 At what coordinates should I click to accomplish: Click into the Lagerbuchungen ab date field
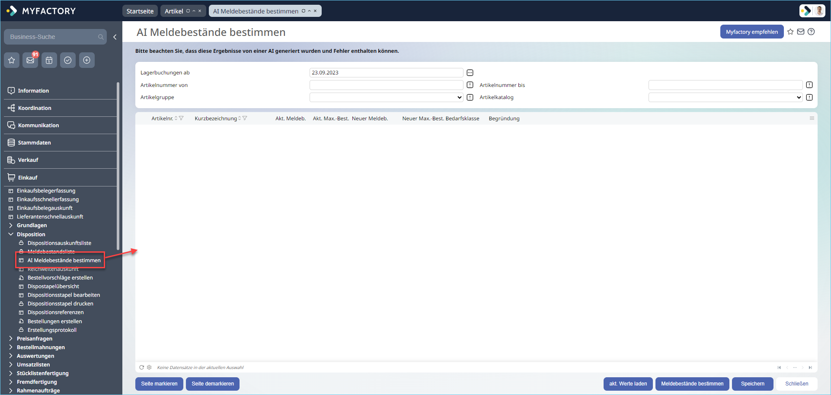click(386, 73)
